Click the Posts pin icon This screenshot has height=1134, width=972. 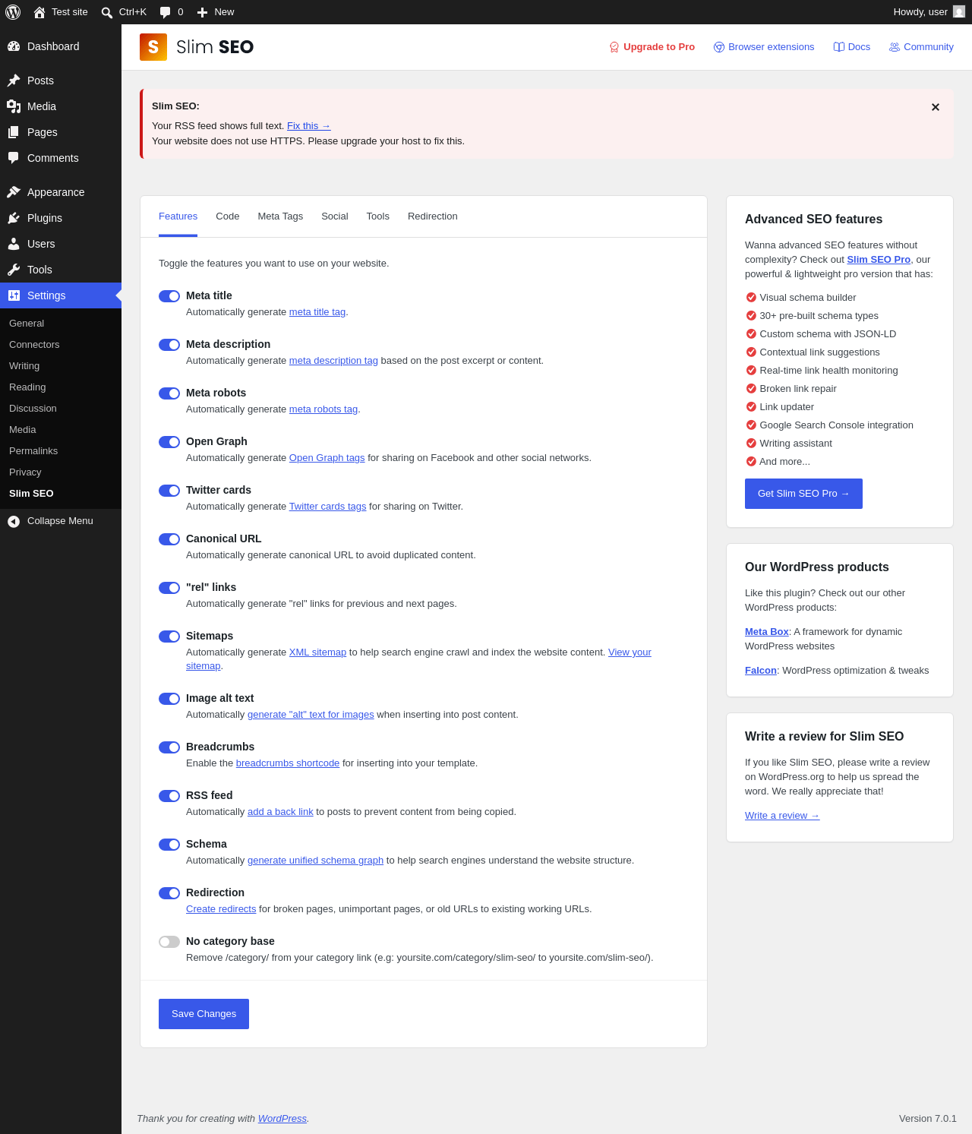tap(14, 81)
